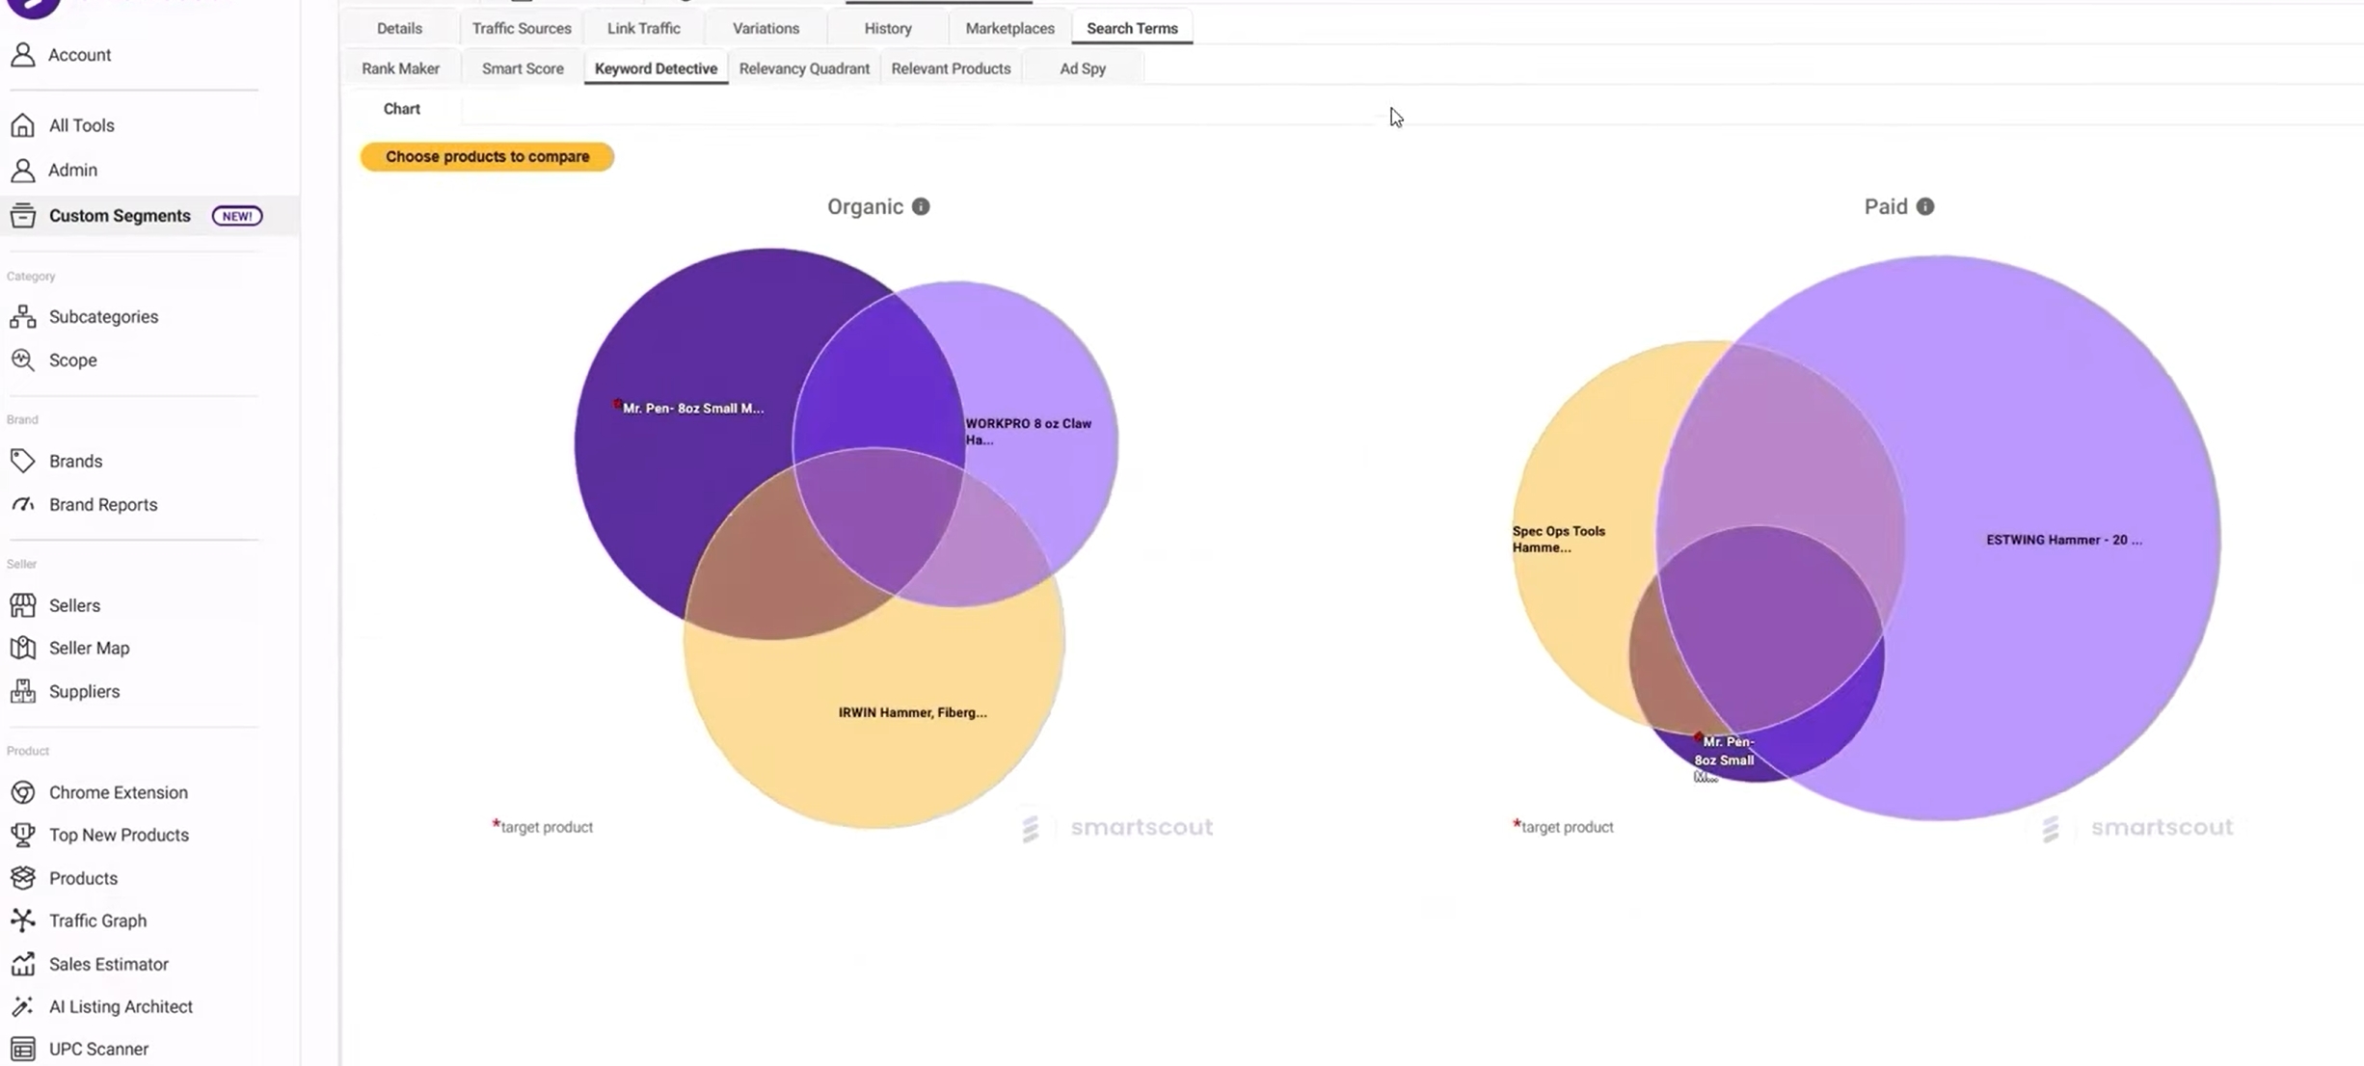The width and height of the screenshot is (2364, 1066).
Task: Click the Account person icon
Action: coord(22,54)
